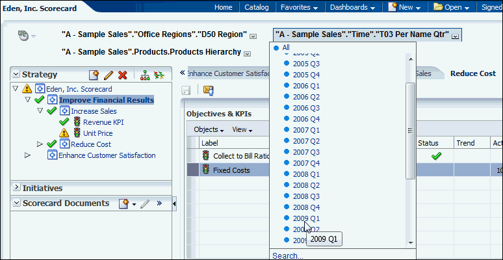Select 2006 Q1 from the list
The image size is (503, 260).
coord(306,86)
